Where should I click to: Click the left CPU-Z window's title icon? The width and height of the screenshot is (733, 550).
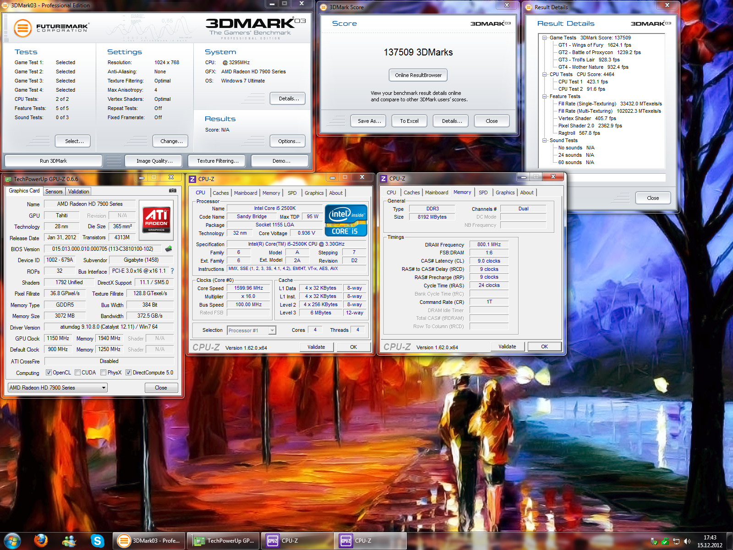pyautogui.click(x=192, y=179)
